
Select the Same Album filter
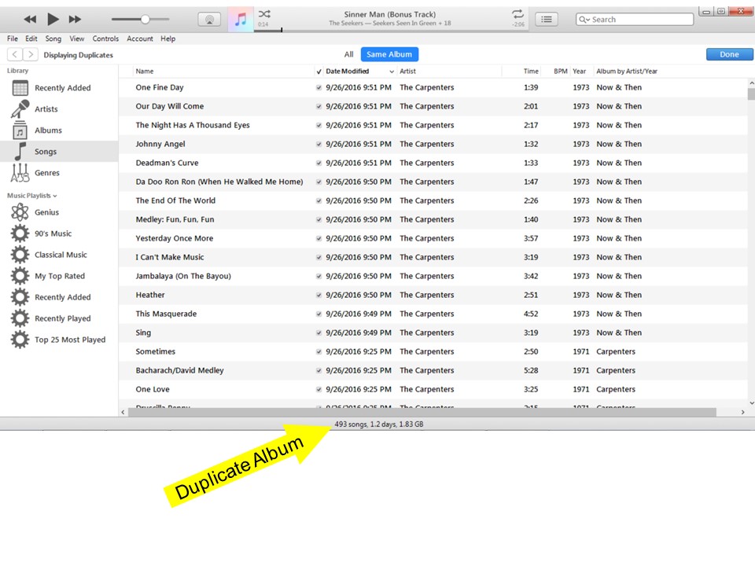(x=389, y=54)
